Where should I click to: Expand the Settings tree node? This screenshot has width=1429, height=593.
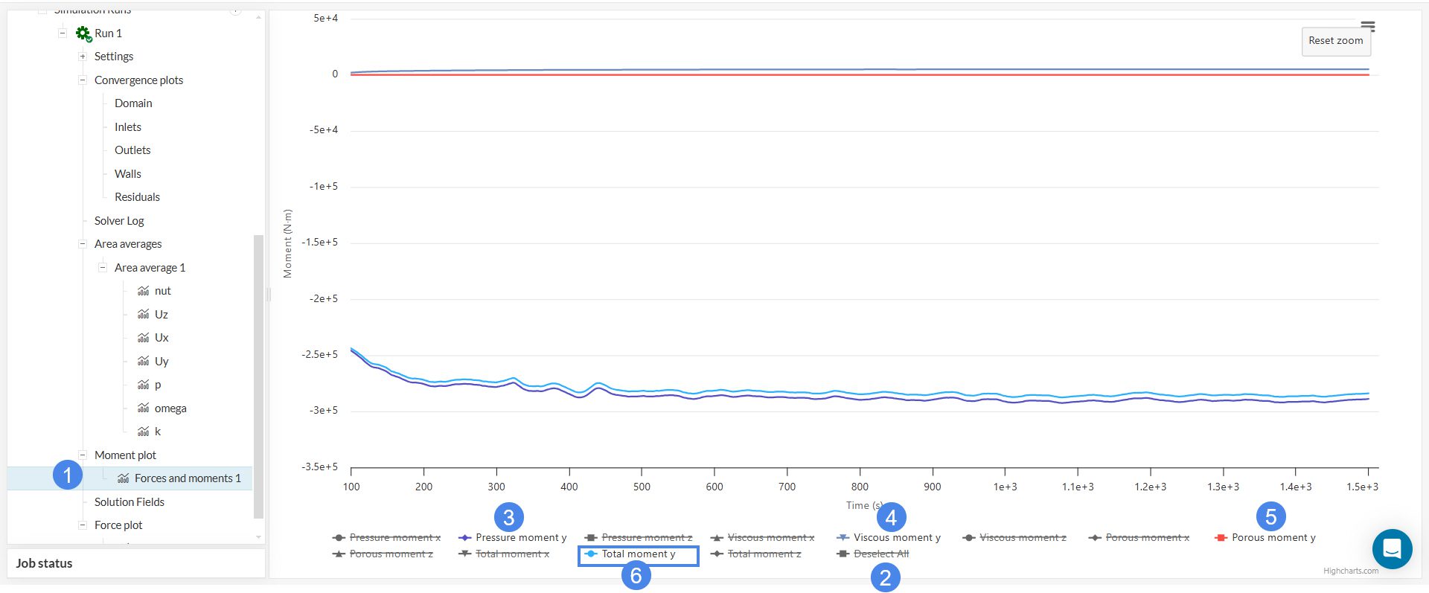[83, 57]
